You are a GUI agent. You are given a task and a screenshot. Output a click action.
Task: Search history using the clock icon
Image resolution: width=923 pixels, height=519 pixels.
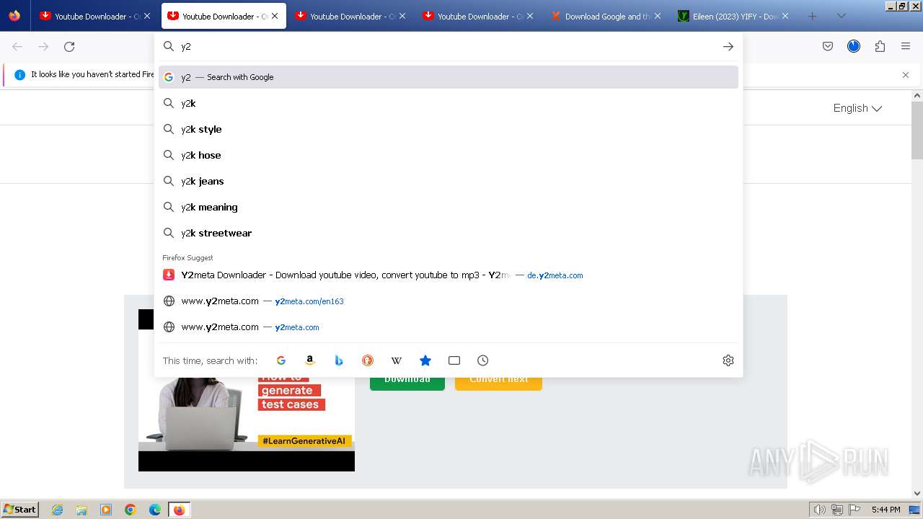483,360
